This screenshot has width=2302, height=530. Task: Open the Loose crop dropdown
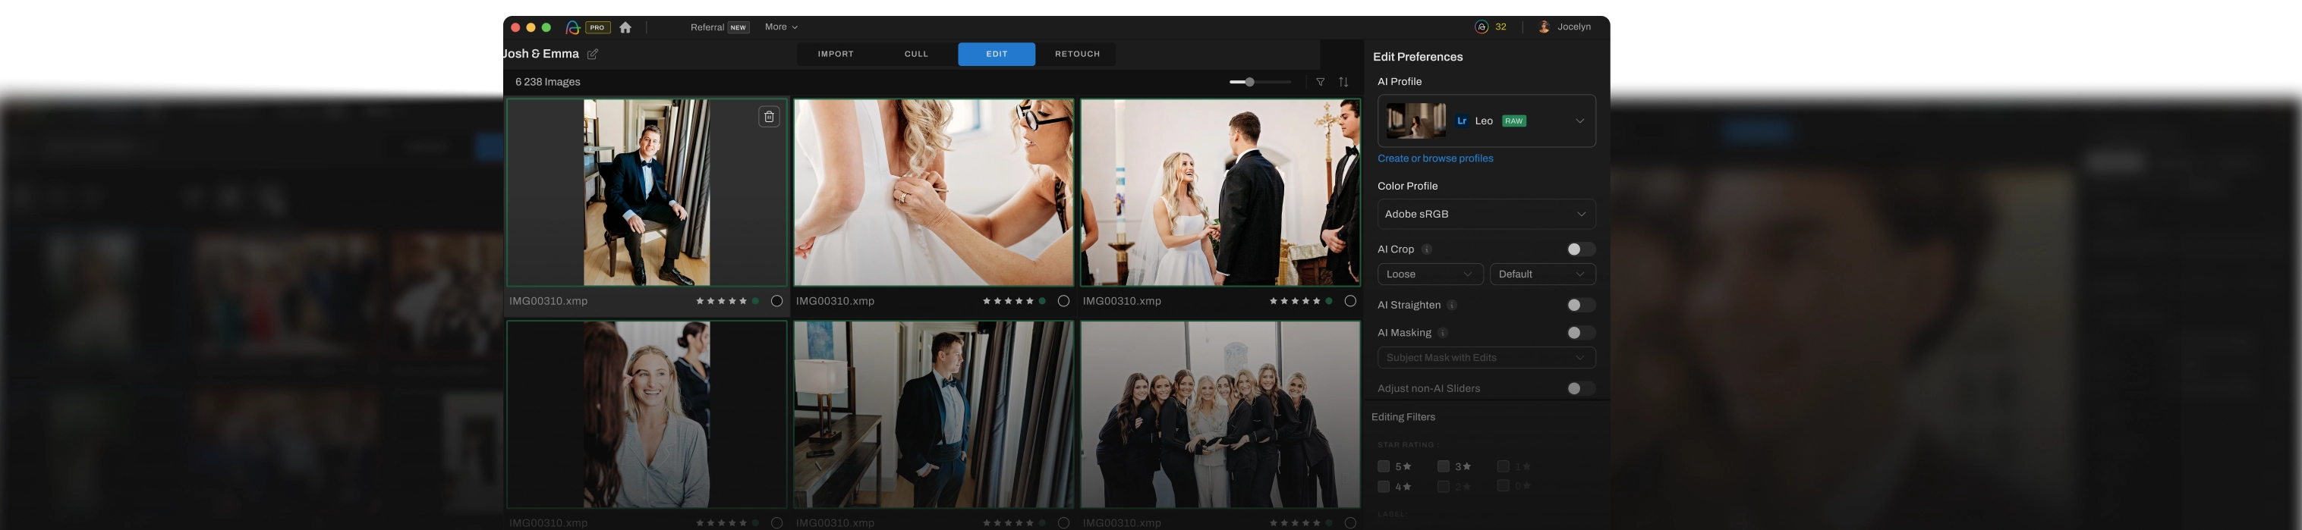(x=1430, y=274)
